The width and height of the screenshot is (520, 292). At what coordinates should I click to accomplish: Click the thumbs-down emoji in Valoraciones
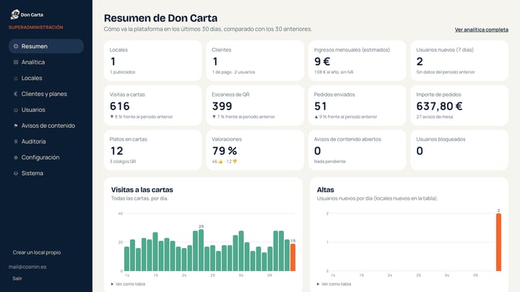tap(235, 162)
